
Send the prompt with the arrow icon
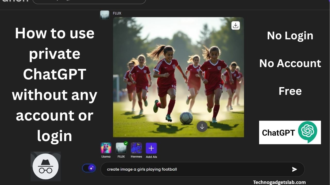[x=294, y=169]
